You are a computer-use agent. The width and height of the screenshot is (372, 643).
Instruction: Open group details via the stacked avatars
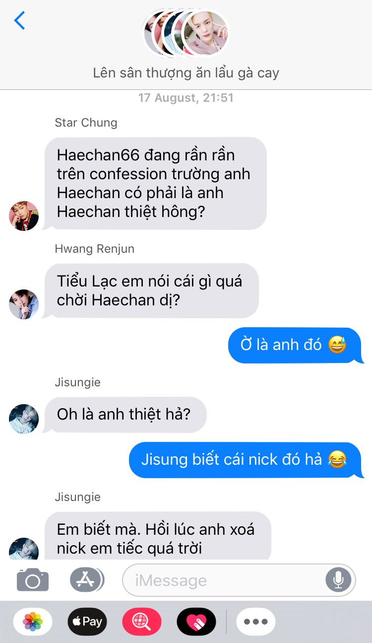186,33
